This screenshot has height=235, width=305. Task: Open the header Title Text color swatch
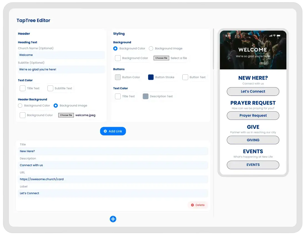(22, 88)
